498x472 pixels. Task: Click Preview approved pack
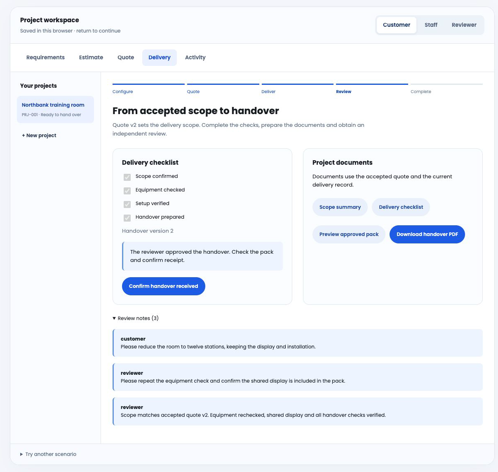pyautogui.click(x=349, y=234)
